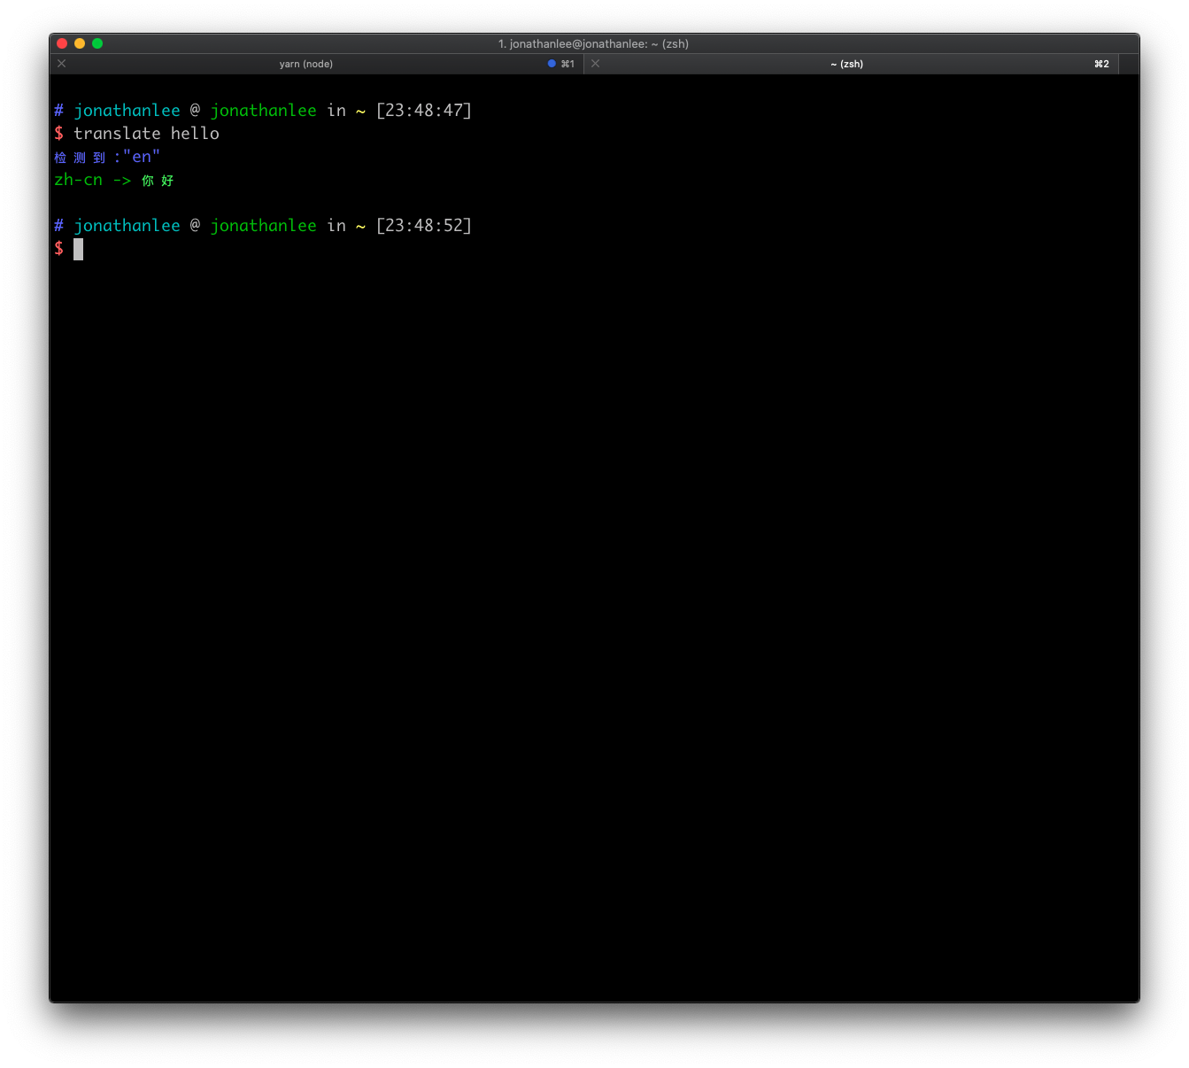The height and width of the screenshot is (1068, 1189).
Task: Close the ~ (zsh) tab
Action: click(596, 64)
